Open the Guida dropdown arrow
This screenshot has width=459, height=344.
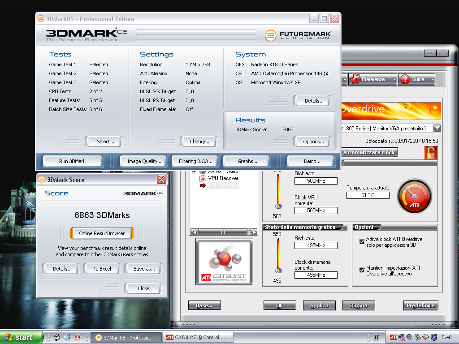click(x=433, y=79)
